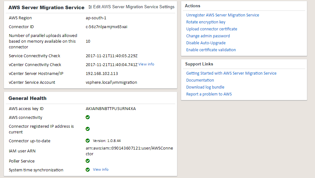Click the vCenter Server IP 192.168.102.113
Screen dimensions: 315x178
point(102,73)
